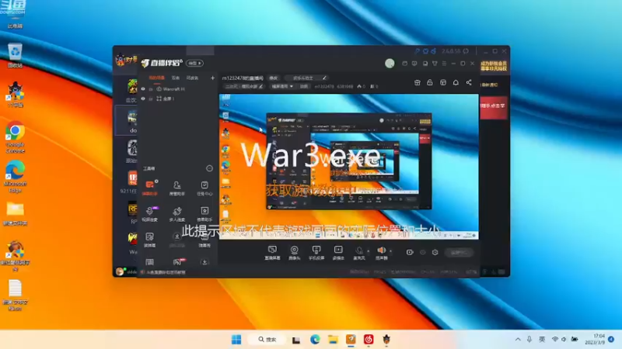Click the download arrow in the bottom toolbox row
The height and width of the screenshot is (349, 622).
[x=204, y=262]
